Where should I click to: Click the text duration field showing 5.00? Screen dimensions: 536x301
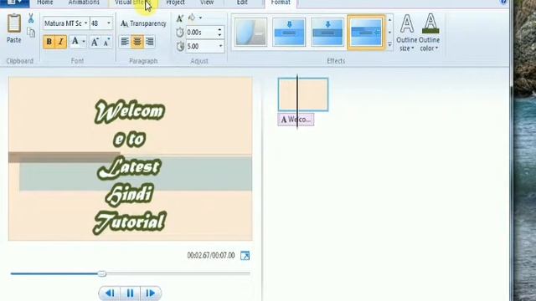click(x=202, y=46)
